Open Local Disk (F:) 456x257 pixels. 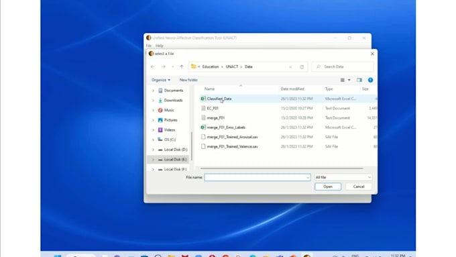point(172,169)
